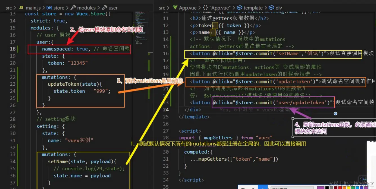The image size is (376, 189).
Task: Click 'updateToken(state){' in main.js
Action: [75, 84]
